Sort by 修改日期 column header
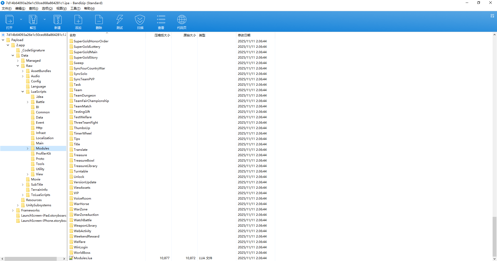Viewport: 497px width, 261px height. [x=244, y=35]
